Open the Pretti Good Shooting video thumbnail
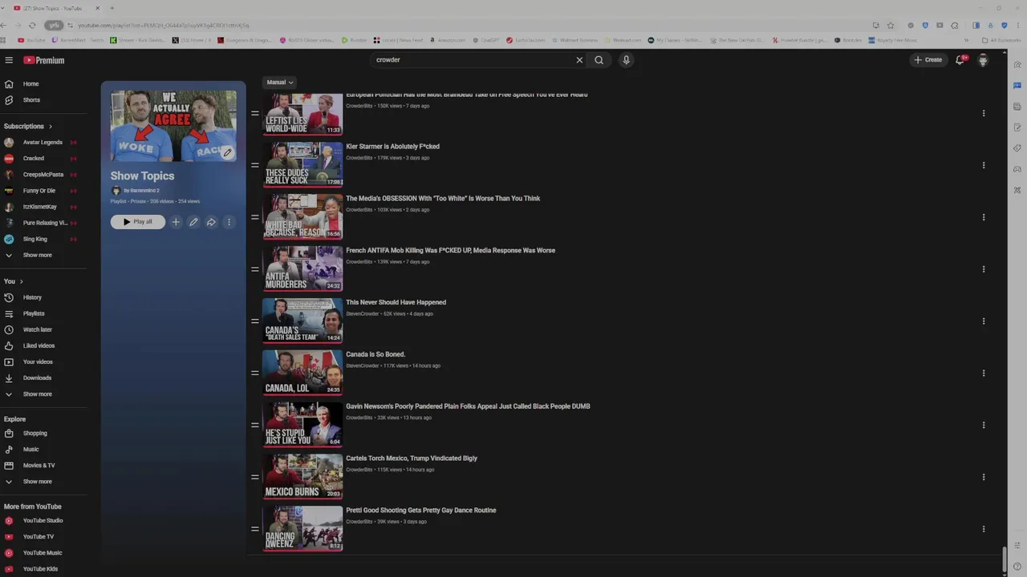Image resolution: width=1027 pixels, height=577 pixels. coord(303,528)
